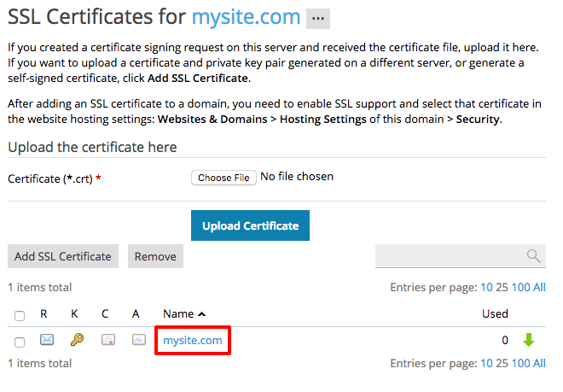Click in the certificate search field
563x392 pixels.
coord(450,256)
